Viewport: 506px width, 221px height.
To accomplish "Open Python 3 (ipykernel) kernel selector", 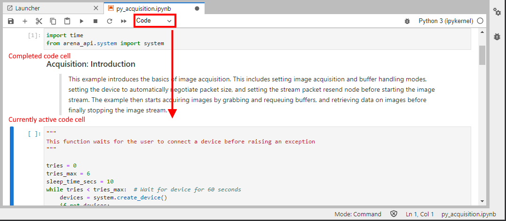I will tap(446, 21).
